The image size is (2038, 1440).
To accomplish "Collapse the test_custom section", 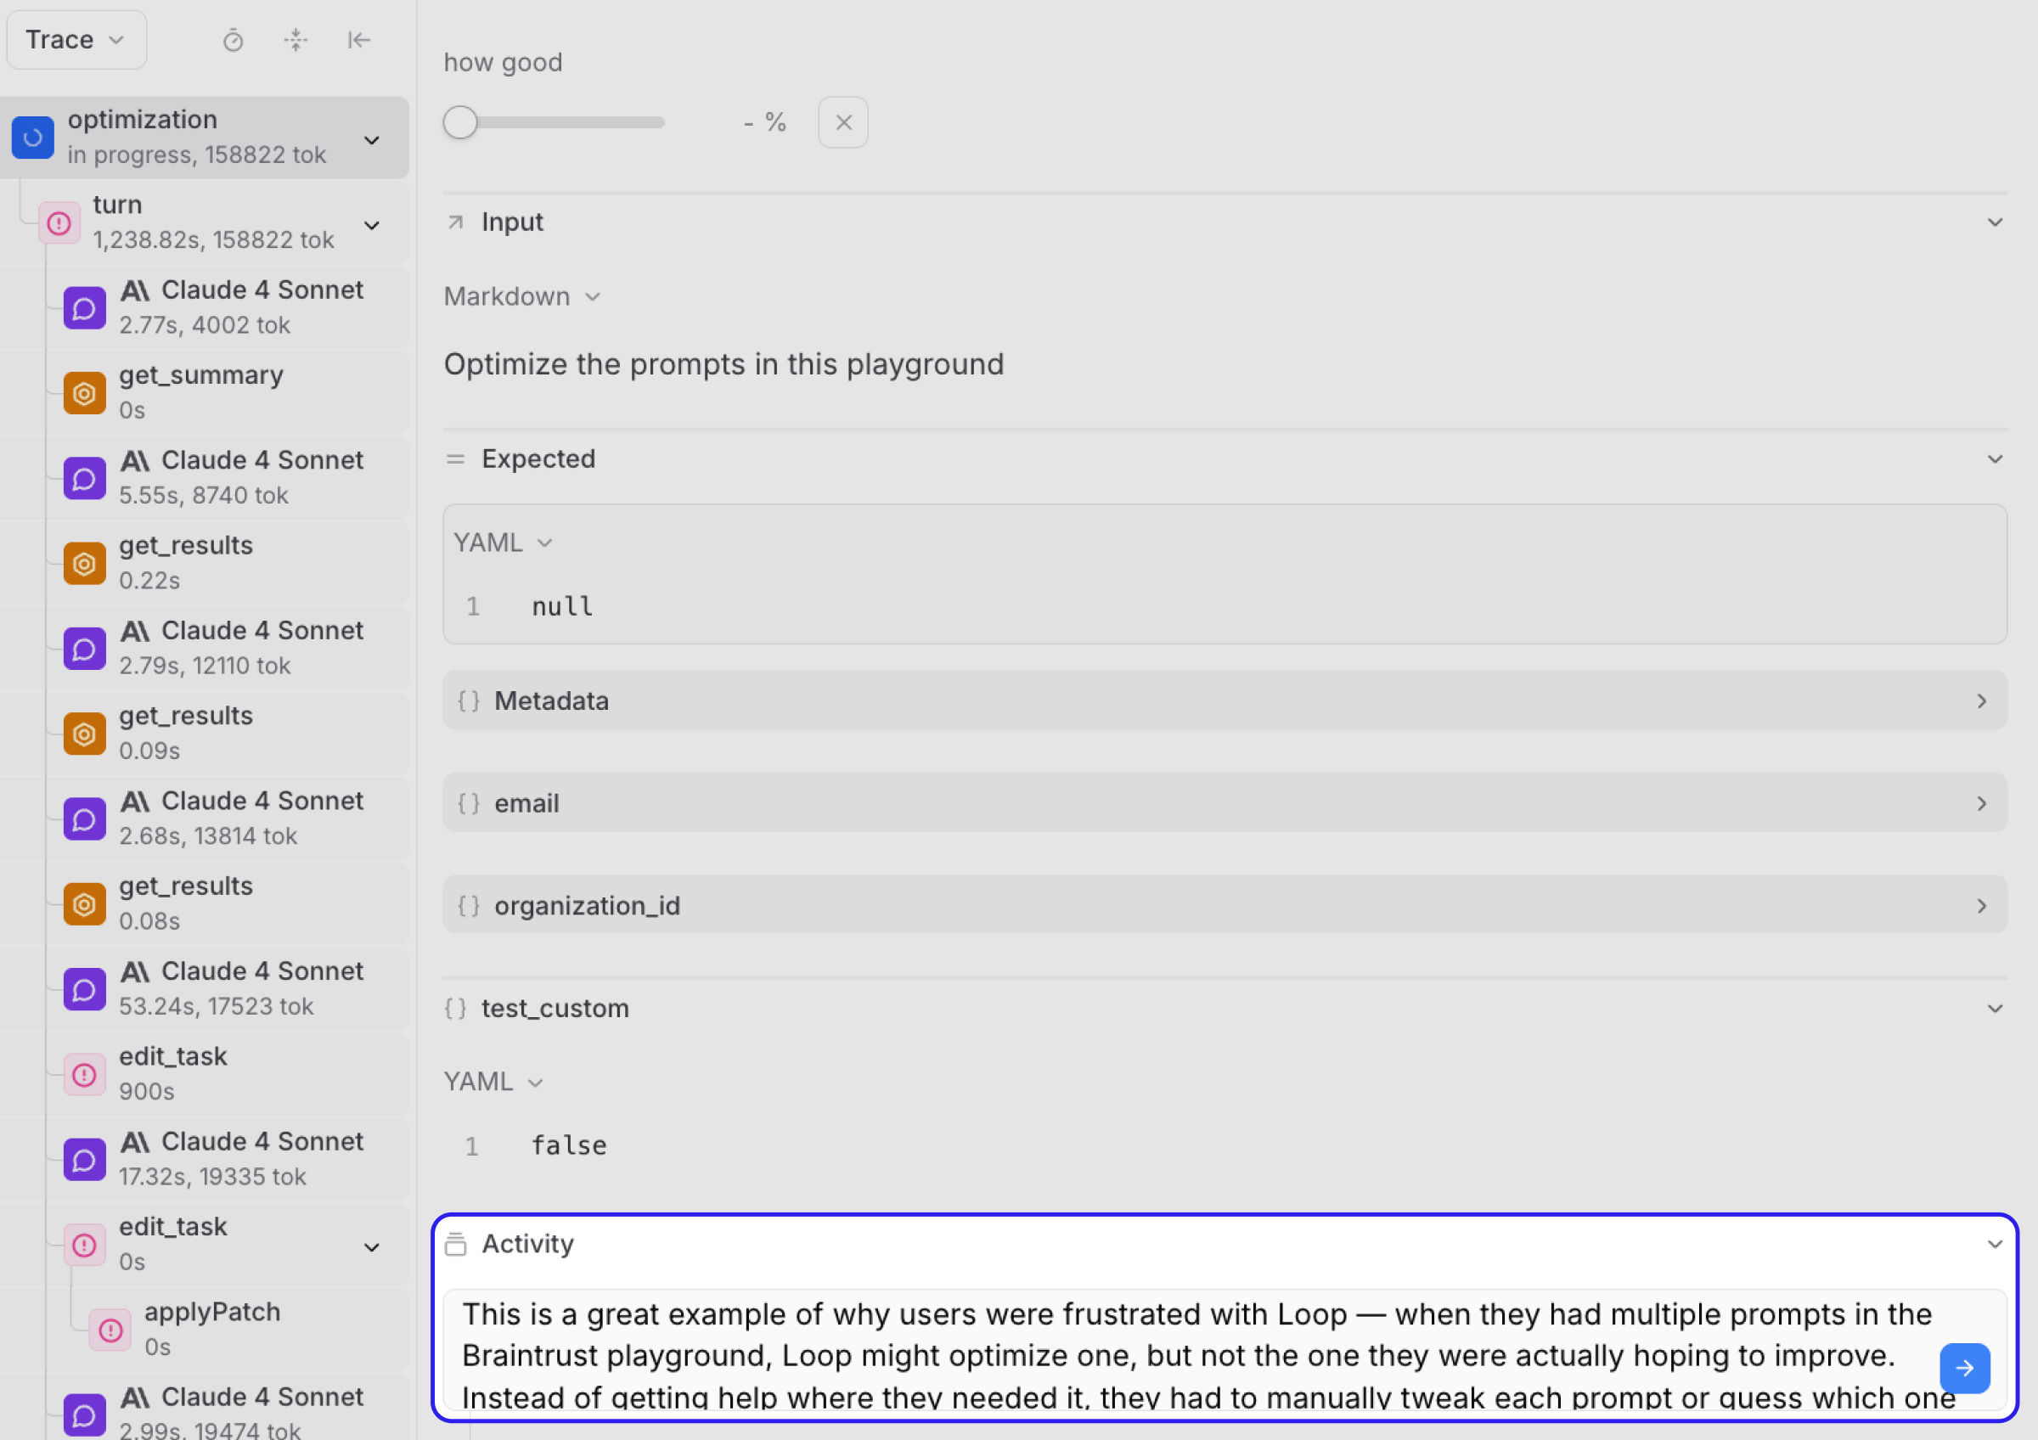I will click(1995, 1009).
